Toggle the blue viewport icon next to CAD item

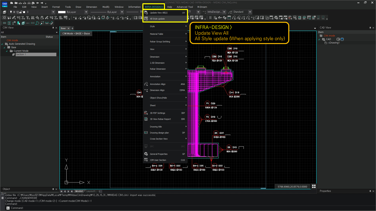click(x=342, y=39)
